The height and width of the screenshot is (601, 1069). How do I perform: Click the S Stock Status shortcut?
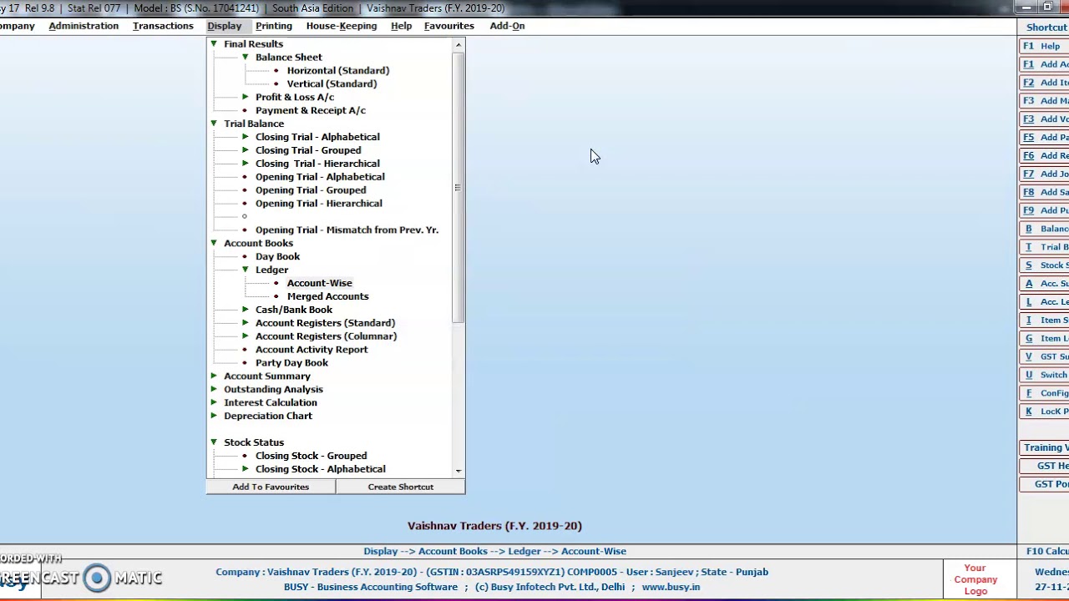(1044, 265)
